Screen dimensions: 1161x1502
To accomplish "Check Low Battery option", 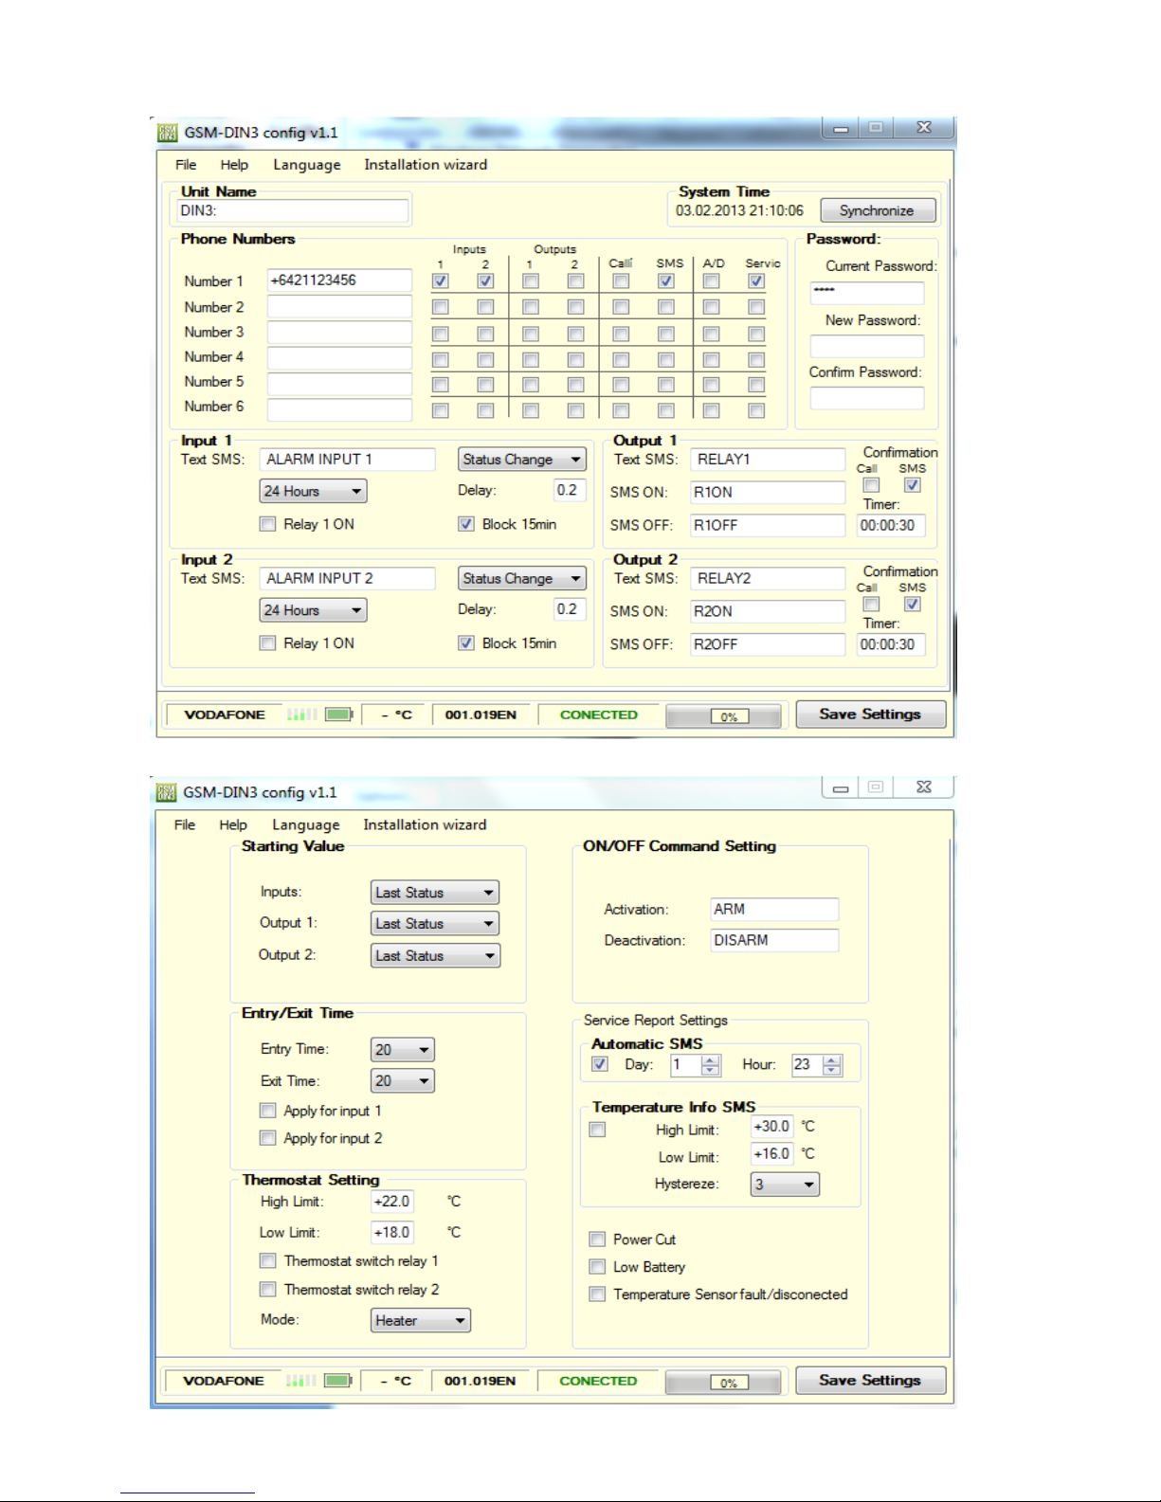I will coord(598,1267).
